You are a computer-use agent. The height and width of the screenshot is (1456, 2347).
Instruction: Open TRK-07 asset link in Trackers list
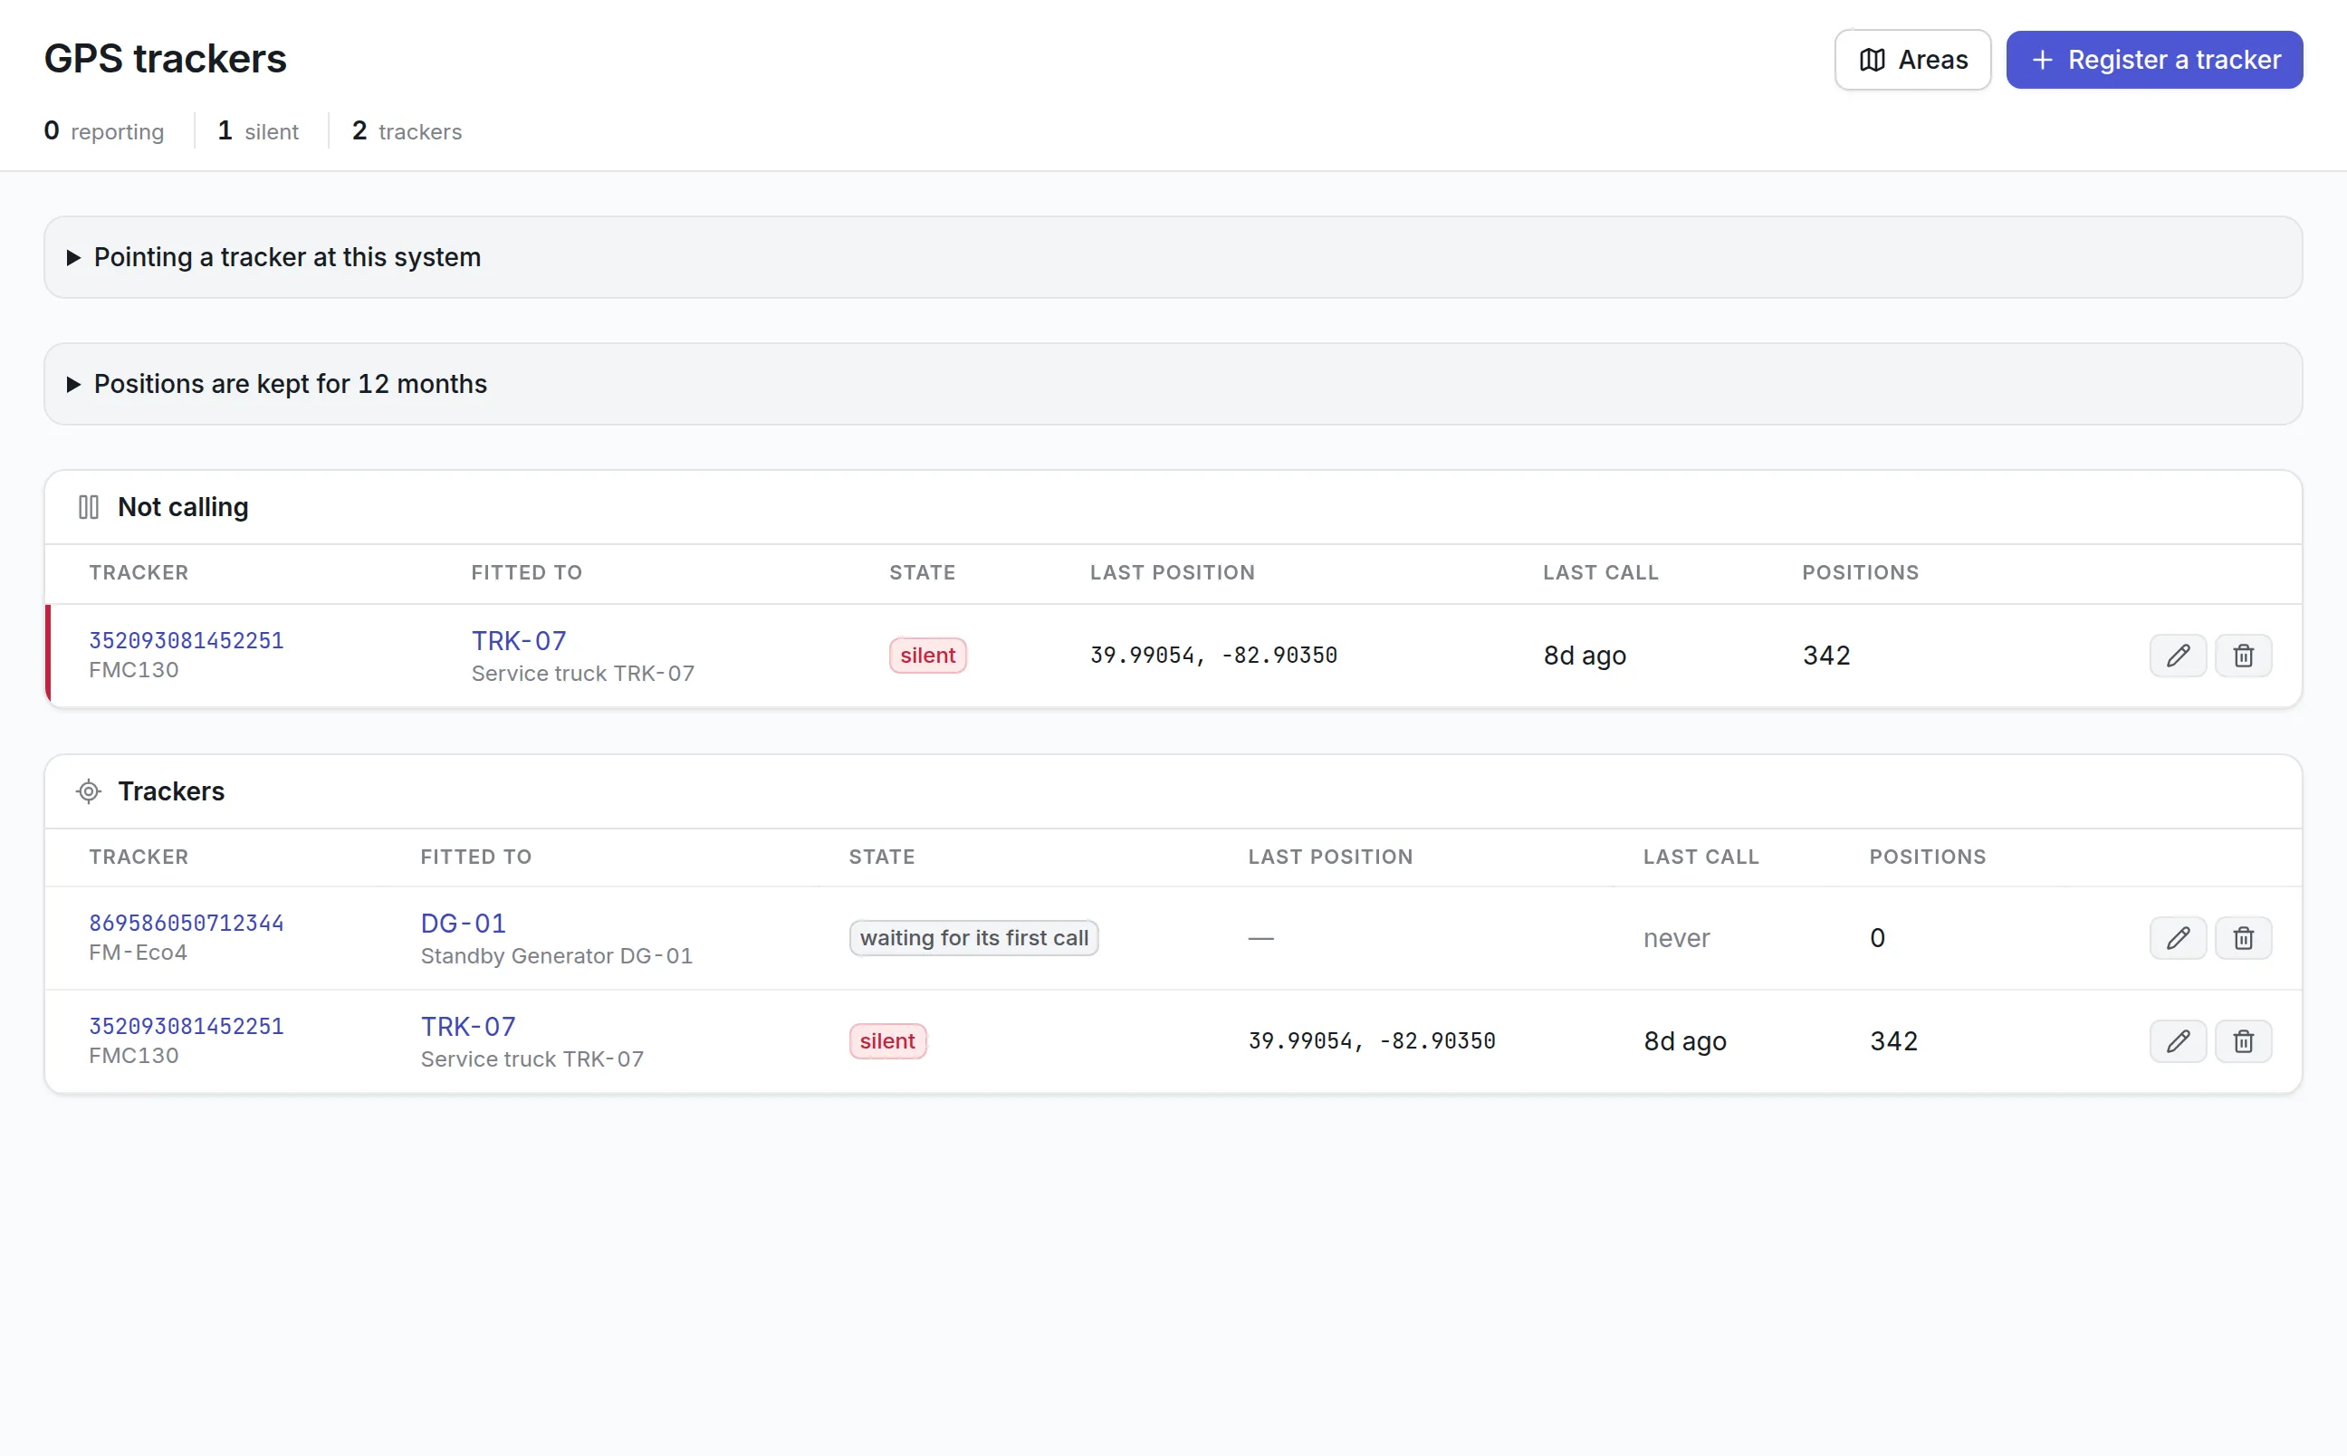(468, 1026)
